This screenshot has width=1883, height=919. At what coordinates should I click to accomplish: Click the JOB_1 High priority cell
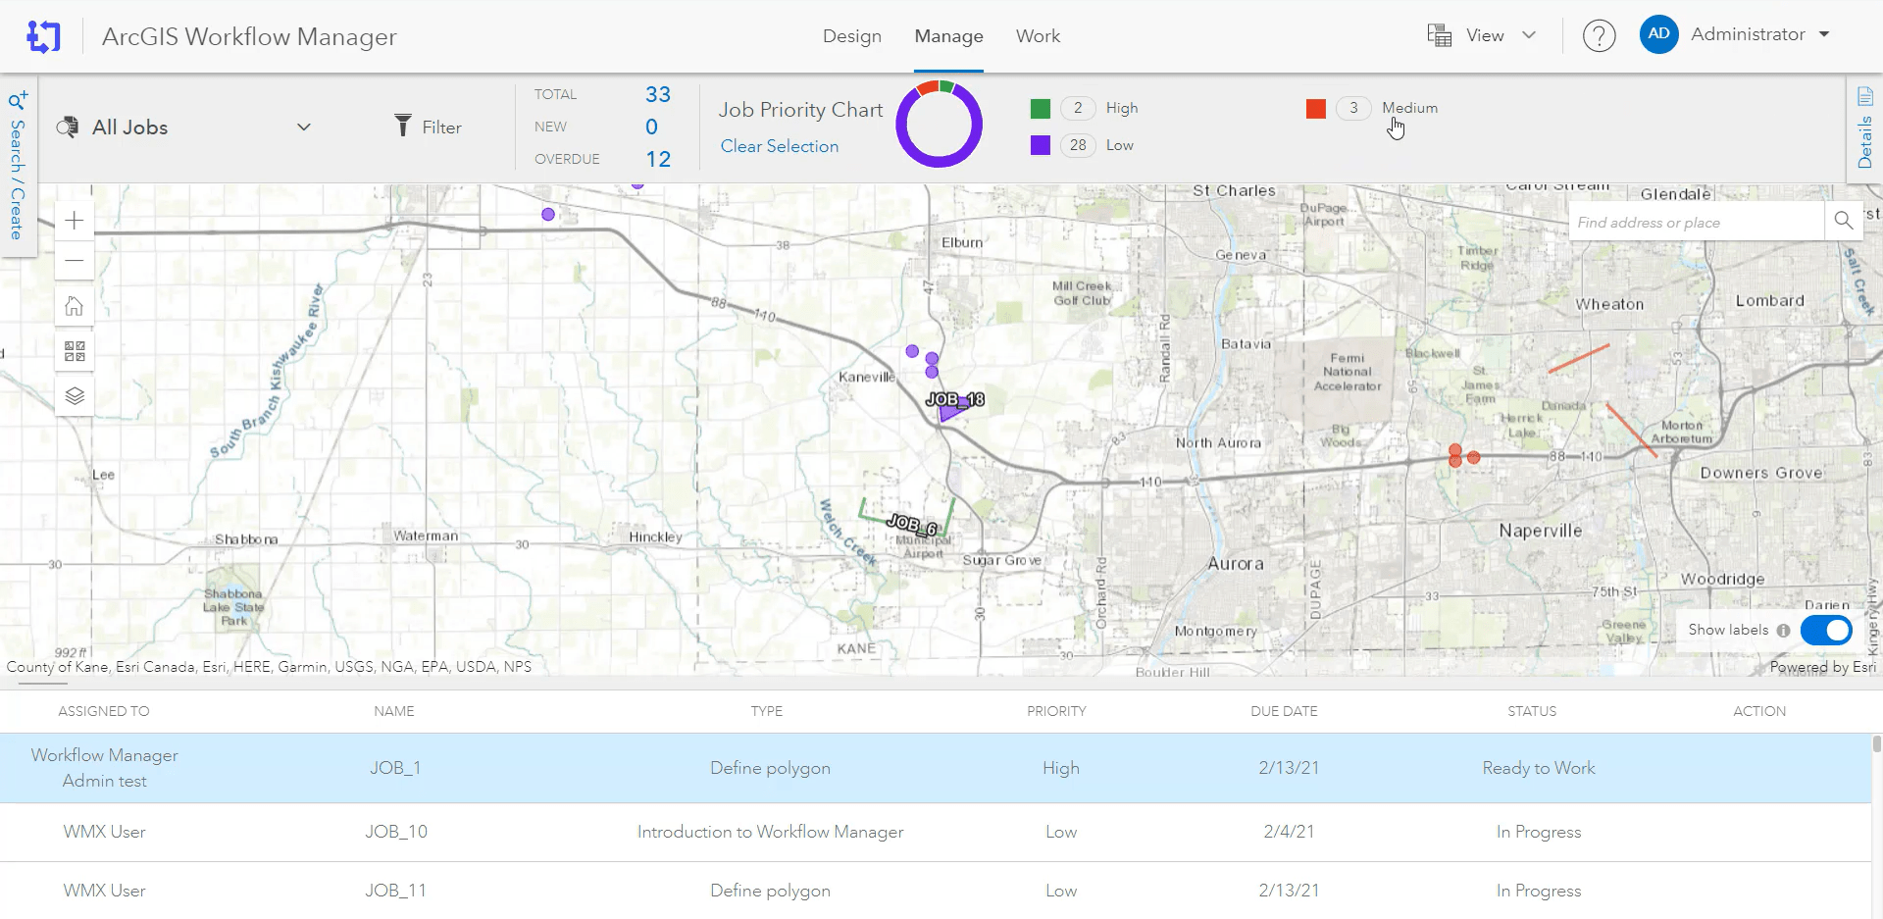pyautogui.click(x=1060, y=768)
